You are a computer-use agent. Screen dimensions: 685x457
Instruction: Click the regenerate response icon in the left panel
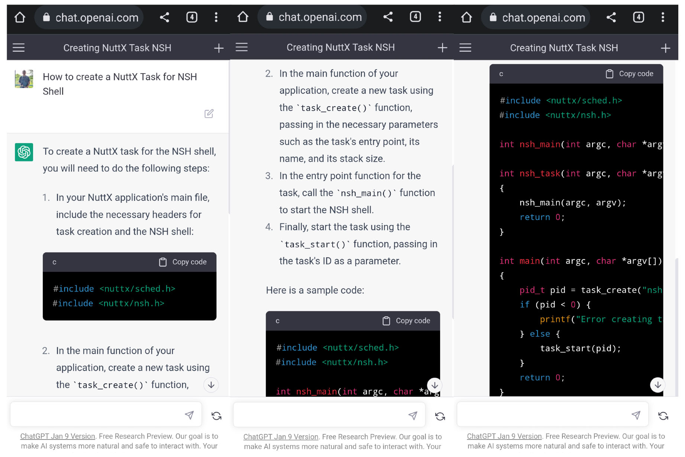click(x=217, y=416)
